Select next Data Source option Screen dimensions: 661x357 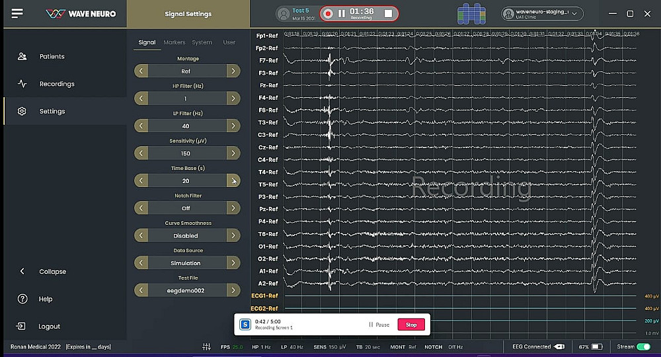click(233, 263)
